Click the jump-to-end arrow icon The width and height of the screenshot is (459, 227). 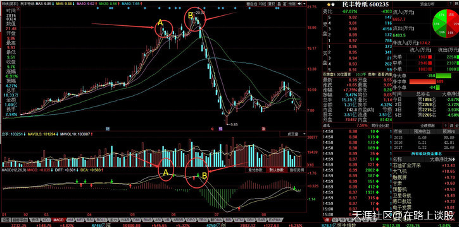[x=299, y=4]
